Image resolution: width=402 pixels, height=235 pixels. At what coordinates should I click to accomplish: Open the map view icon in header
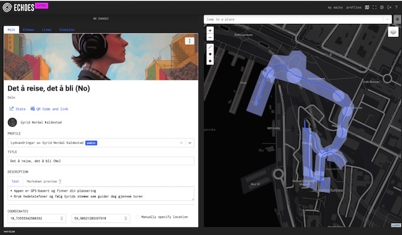(367, 8)
